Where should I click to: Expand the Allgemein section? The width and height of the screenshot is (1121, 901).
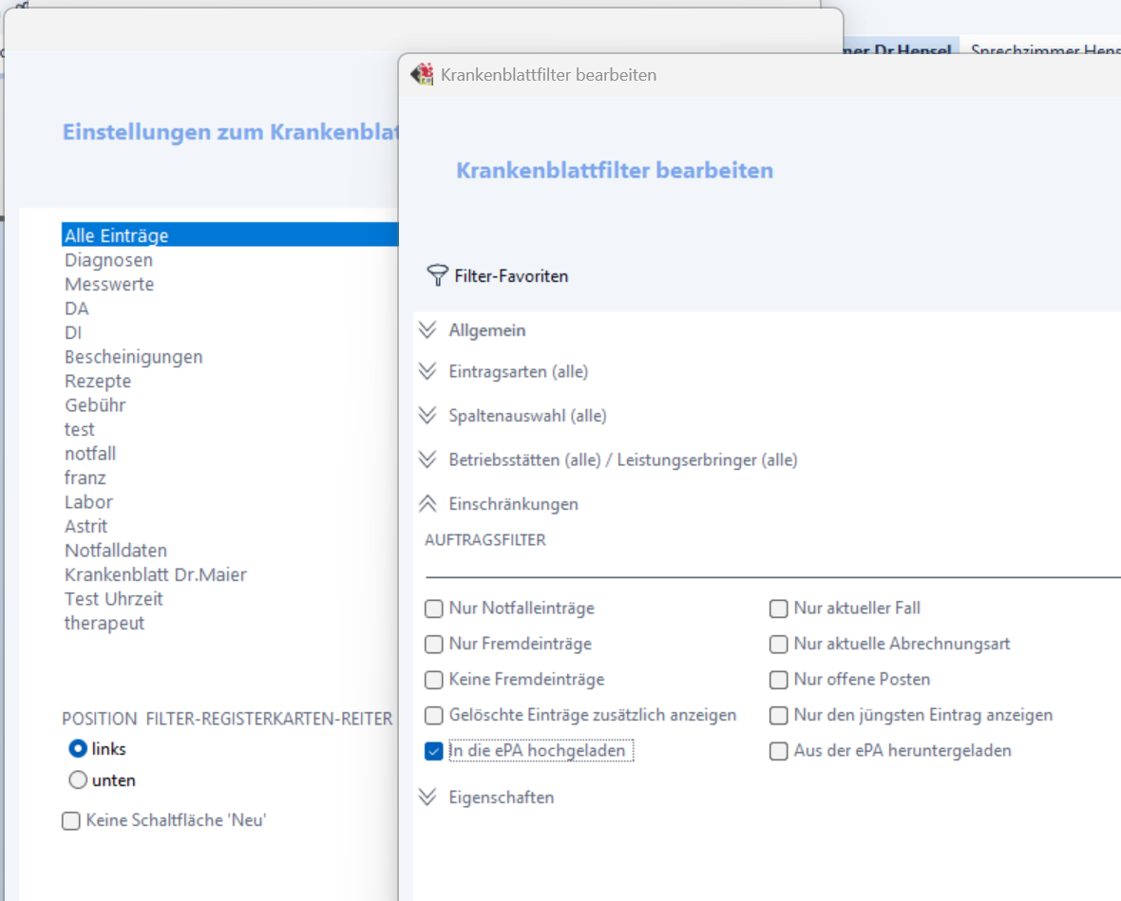427,330
